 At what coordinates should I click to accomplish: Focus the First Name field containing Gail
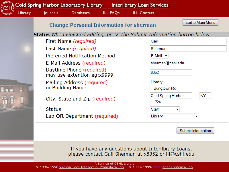(x=188, y=41)
